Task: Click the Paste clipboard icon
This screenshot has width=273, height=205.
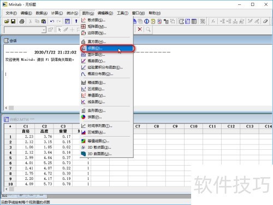Action: [x=44, y=21]
